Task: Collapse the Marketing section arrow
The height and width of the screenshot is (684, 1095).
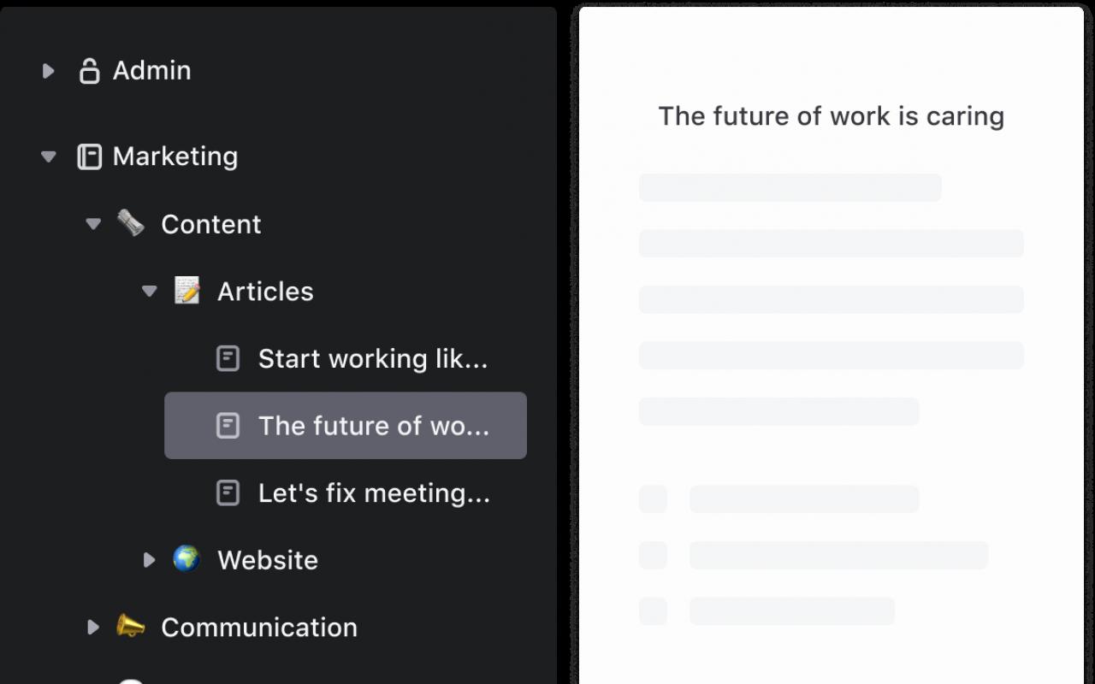Action: (49, 156)
